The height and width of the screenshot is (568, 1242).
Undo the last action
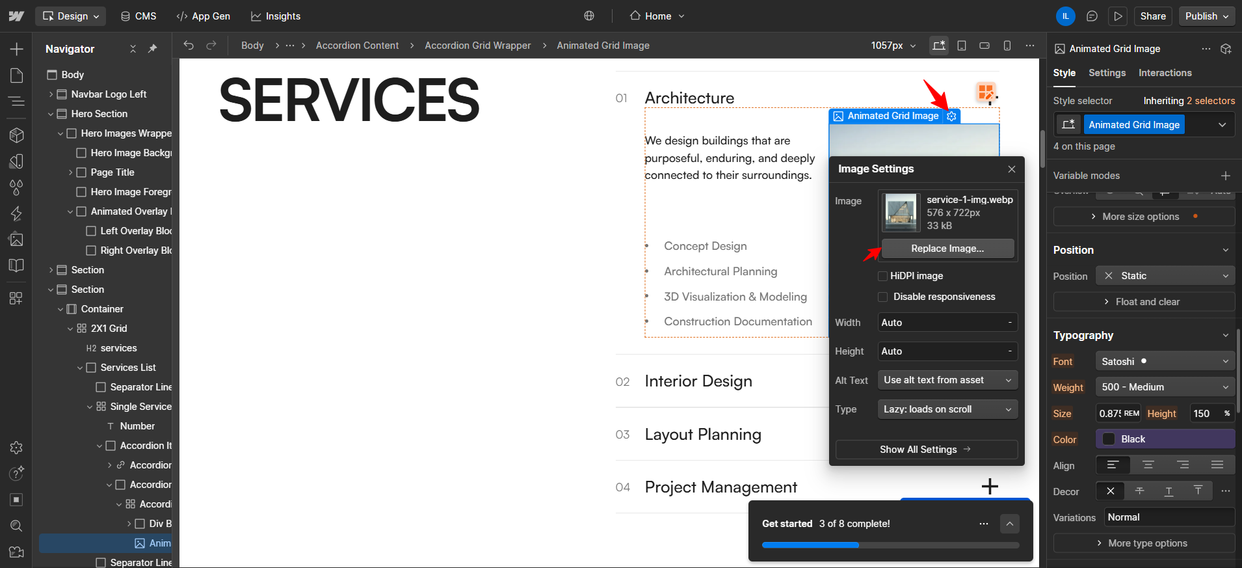click(x=189, y=46)
